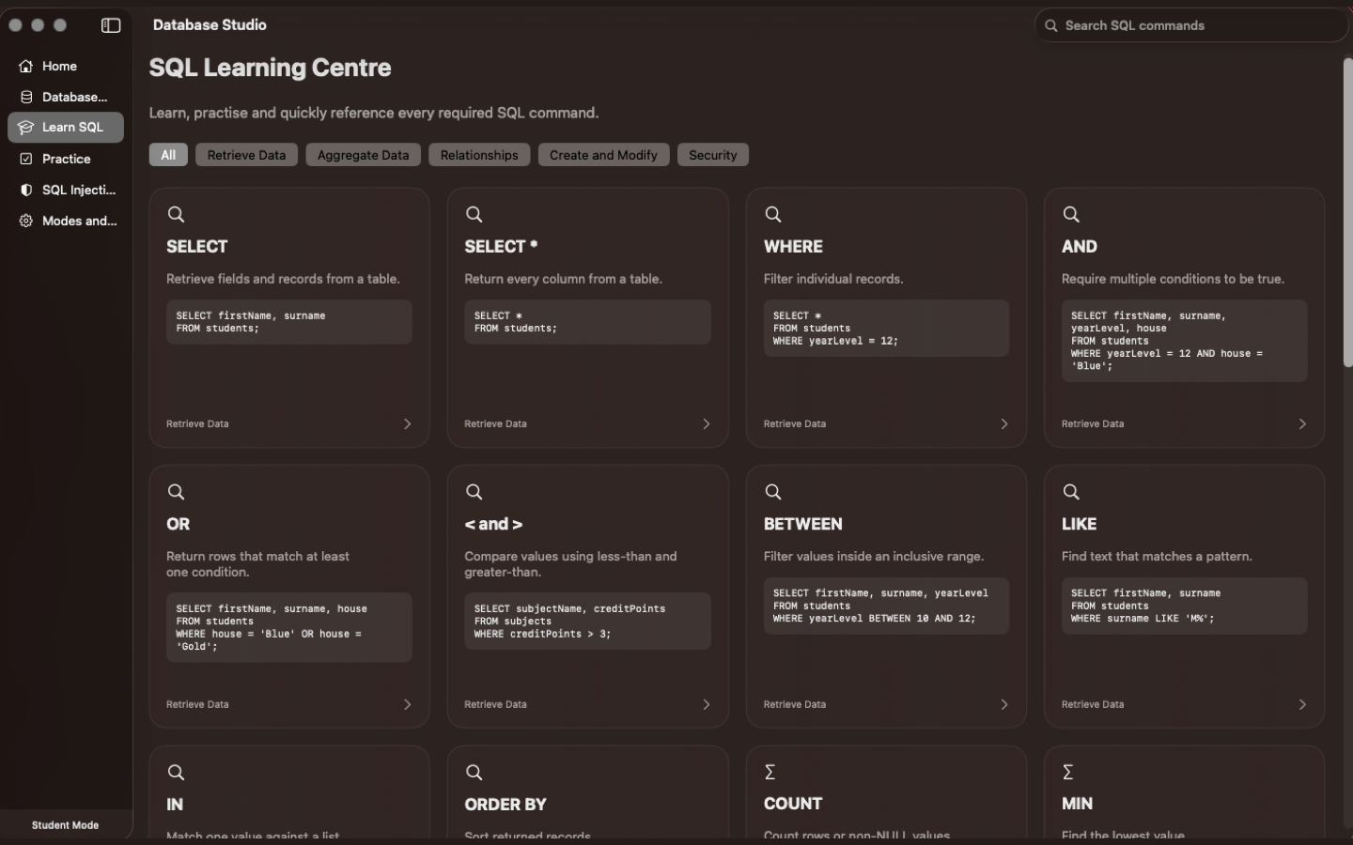Viewport: 1353px width, 845px height.
Task: Click the magnifier icon on the AND card
Action: click(1071, 214)
